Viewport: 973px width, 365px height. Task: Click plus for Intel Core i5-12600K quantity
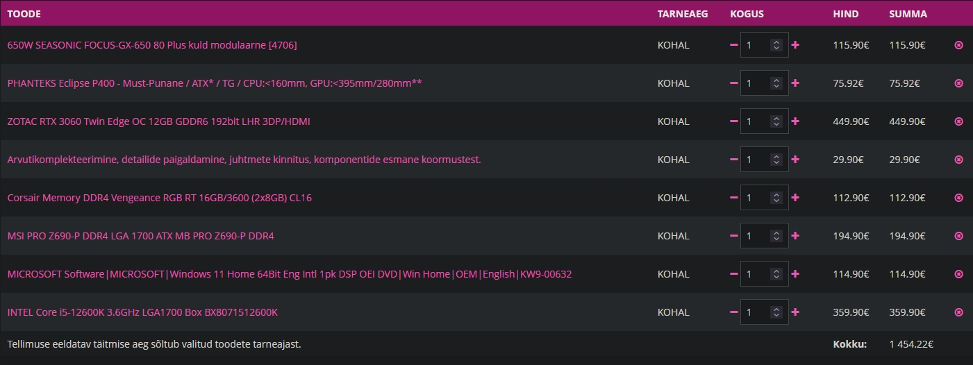[795, 312]
